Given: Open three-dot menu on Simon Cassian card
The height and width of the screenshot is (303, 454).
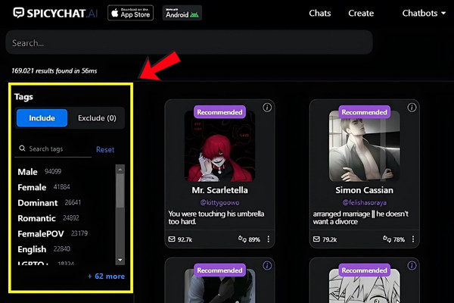Looking at the screenshot, I should 412,240.
